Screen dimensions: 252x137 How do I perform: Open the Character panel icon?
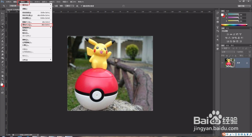point(218,36)
